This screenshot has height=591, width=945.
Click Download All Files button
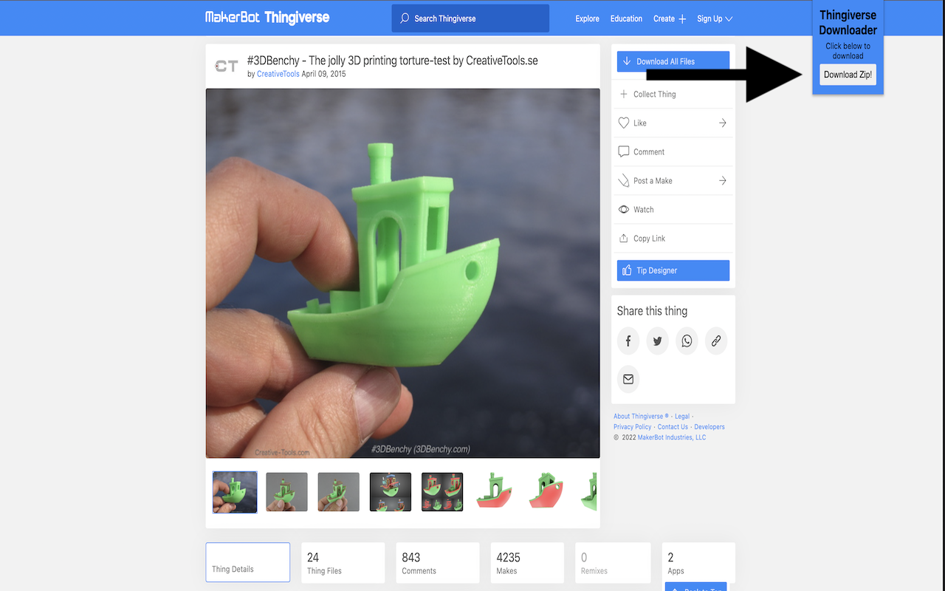click(x=673, y=61)
